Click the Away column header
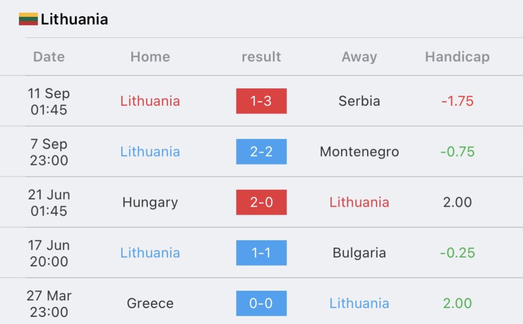 tap(359, 57)
